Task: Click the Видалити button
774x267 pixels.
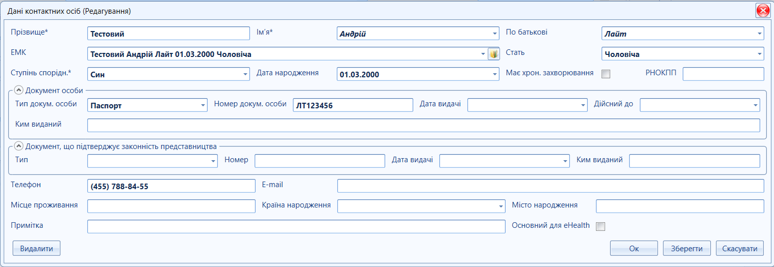Action: [36, 248]
